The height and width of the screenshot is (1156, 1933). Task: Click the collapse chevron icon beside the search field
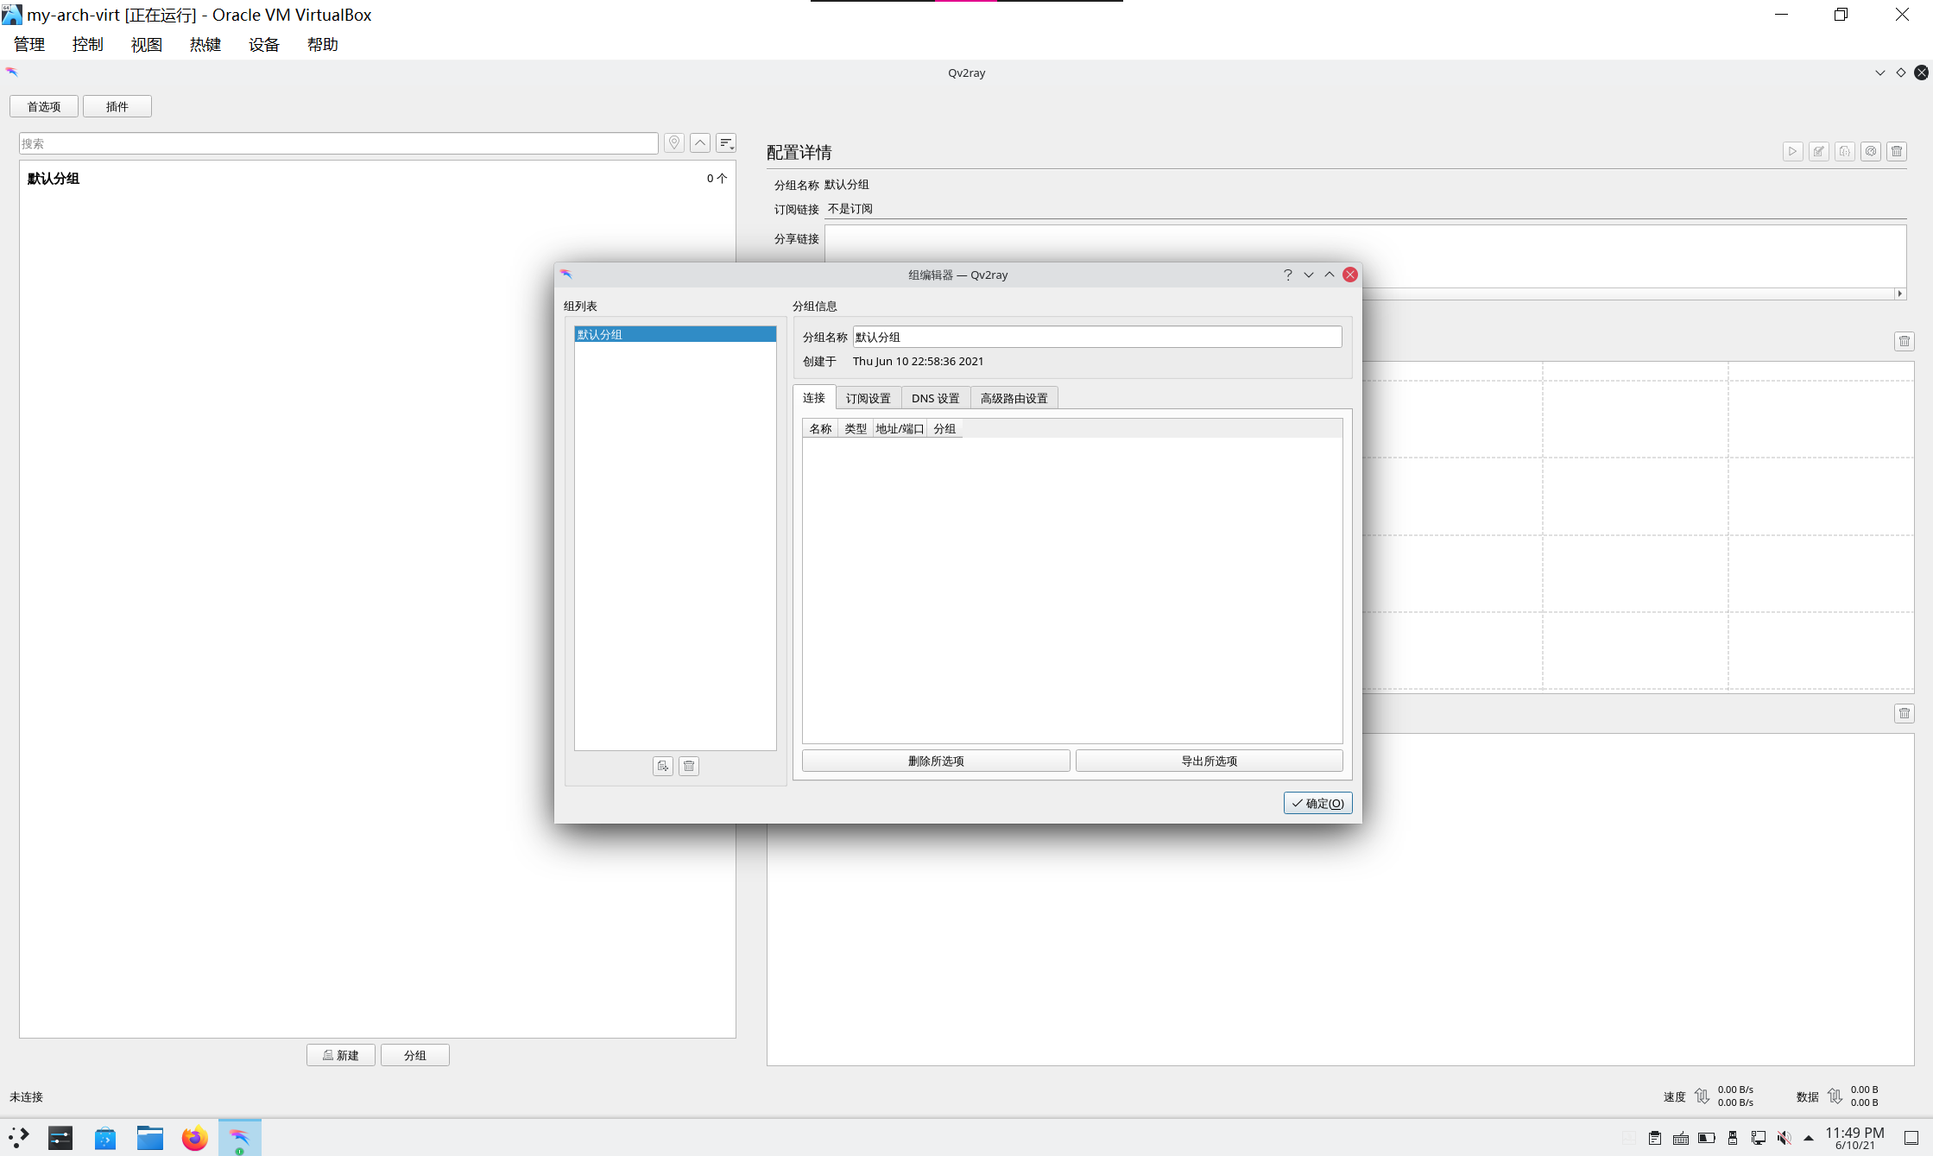[699, 142]
